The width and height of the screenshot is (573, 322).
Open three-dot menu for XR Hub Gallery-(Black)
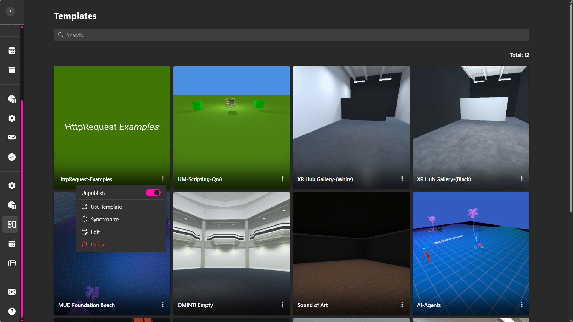tap(522, 179)
